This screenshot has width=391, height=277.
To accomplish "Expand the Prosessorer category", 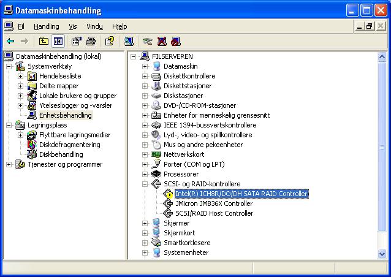I will (145, 174).
